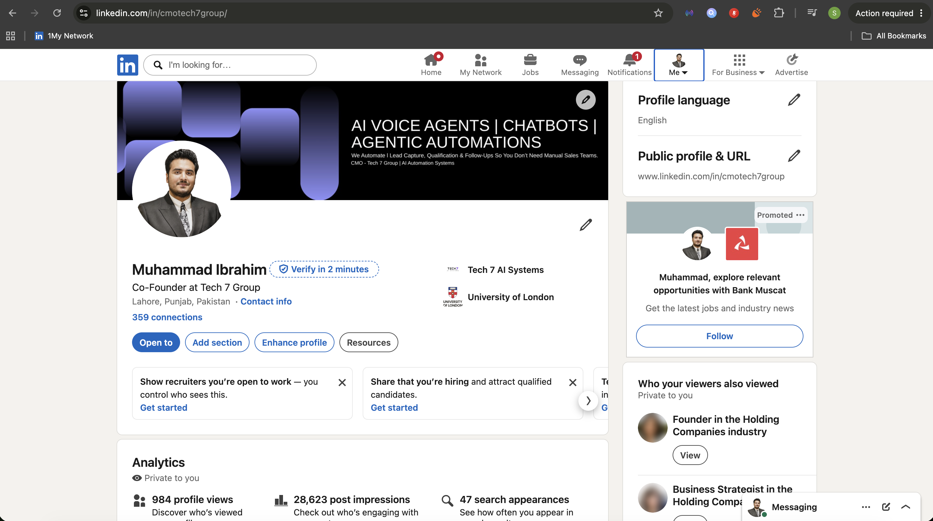Open the Home feed icon
This screenshot has height=521, width=933.
431,65
